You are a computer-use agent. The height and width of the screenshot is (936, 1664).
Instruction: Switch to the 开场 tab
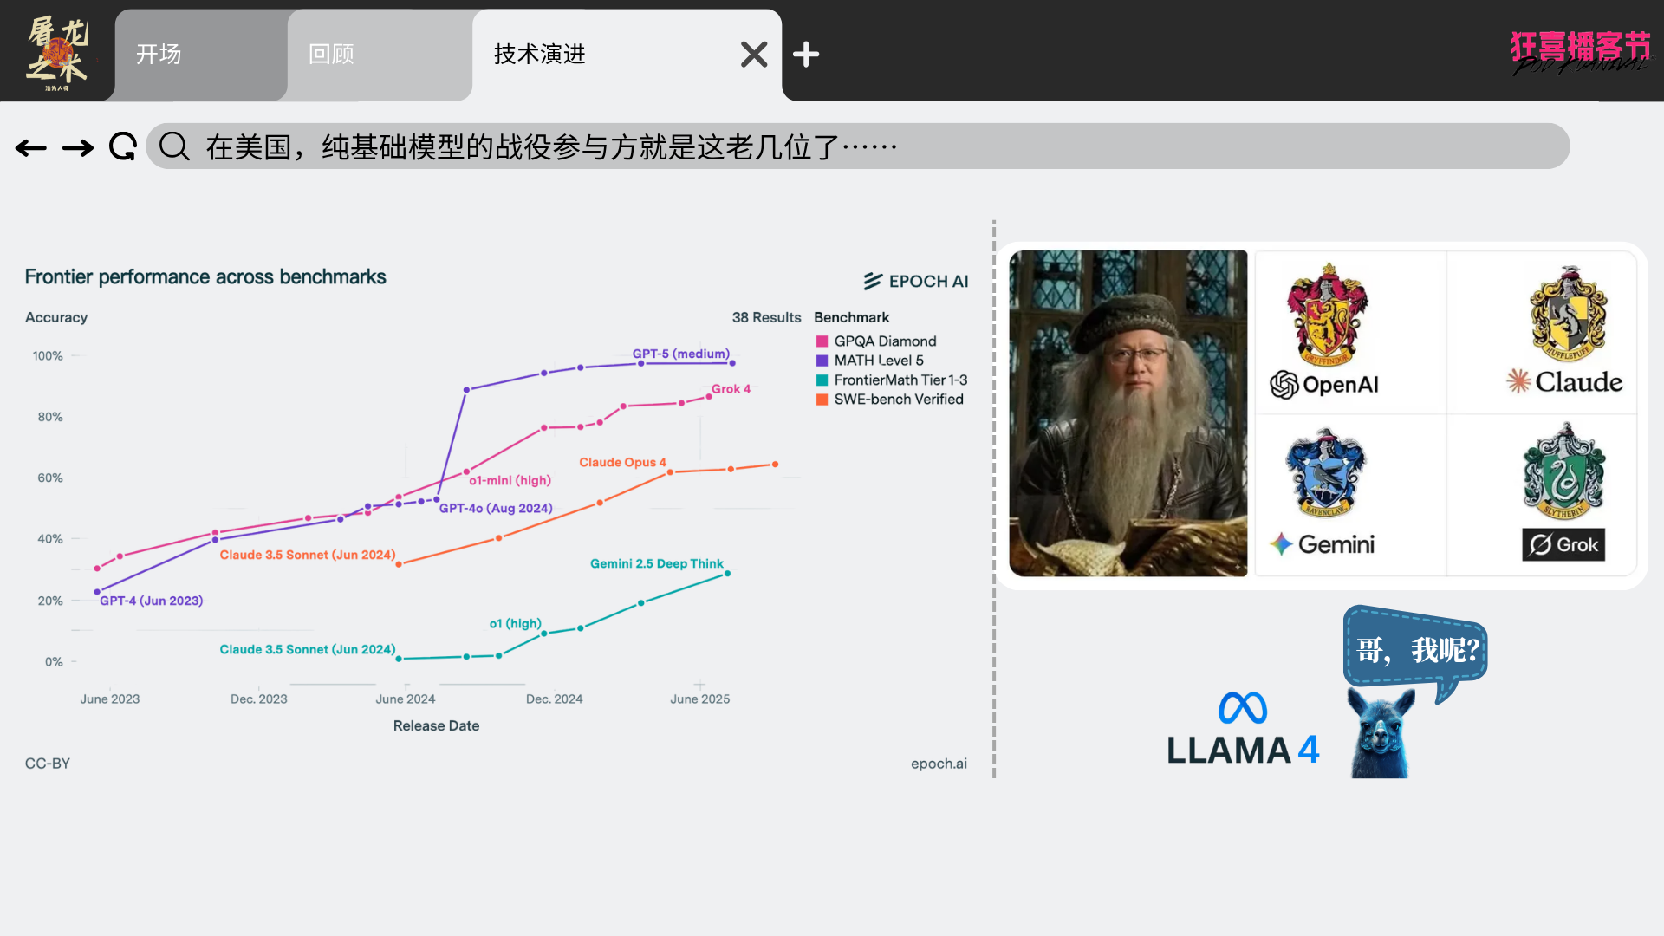159,55
